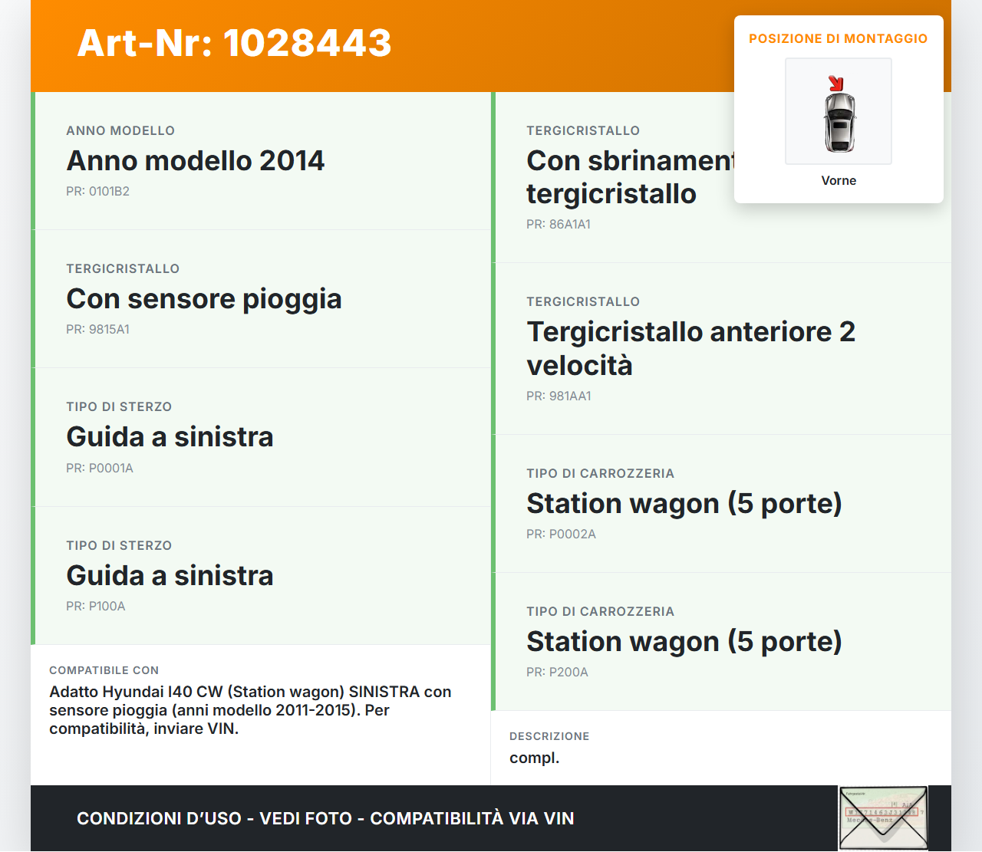Select Tergicristallo anteriore 2 velocità
The image size is (982, 852).
coord(690,348)
